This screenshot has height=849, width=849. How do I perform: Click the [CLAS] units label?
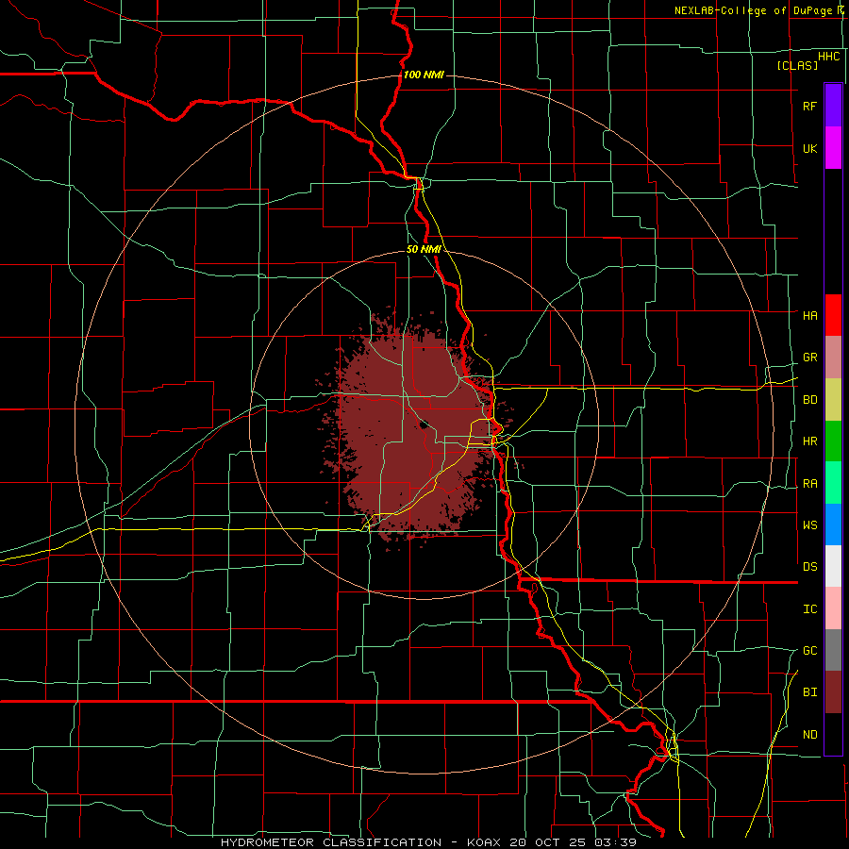797,65
